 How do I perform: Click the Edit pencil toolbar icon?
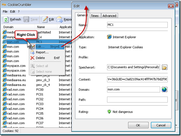[x=45, y=19]
